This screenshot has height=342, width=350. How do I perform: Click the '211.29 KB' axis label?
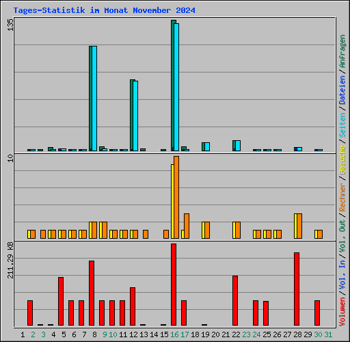coord(10,261)
